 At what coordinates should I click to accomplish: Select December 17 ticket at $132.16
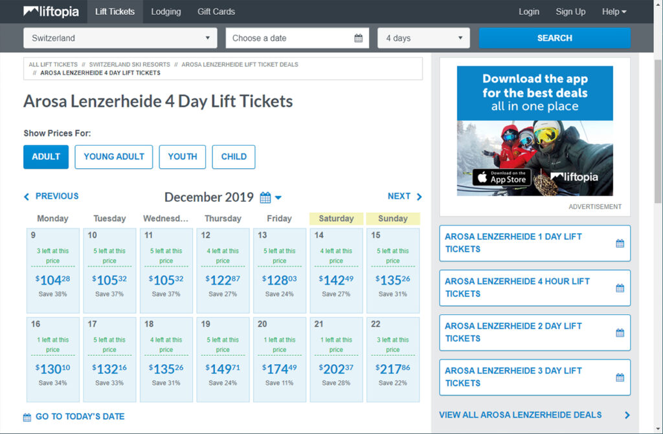pyautogui.click(x=109, y=360)
